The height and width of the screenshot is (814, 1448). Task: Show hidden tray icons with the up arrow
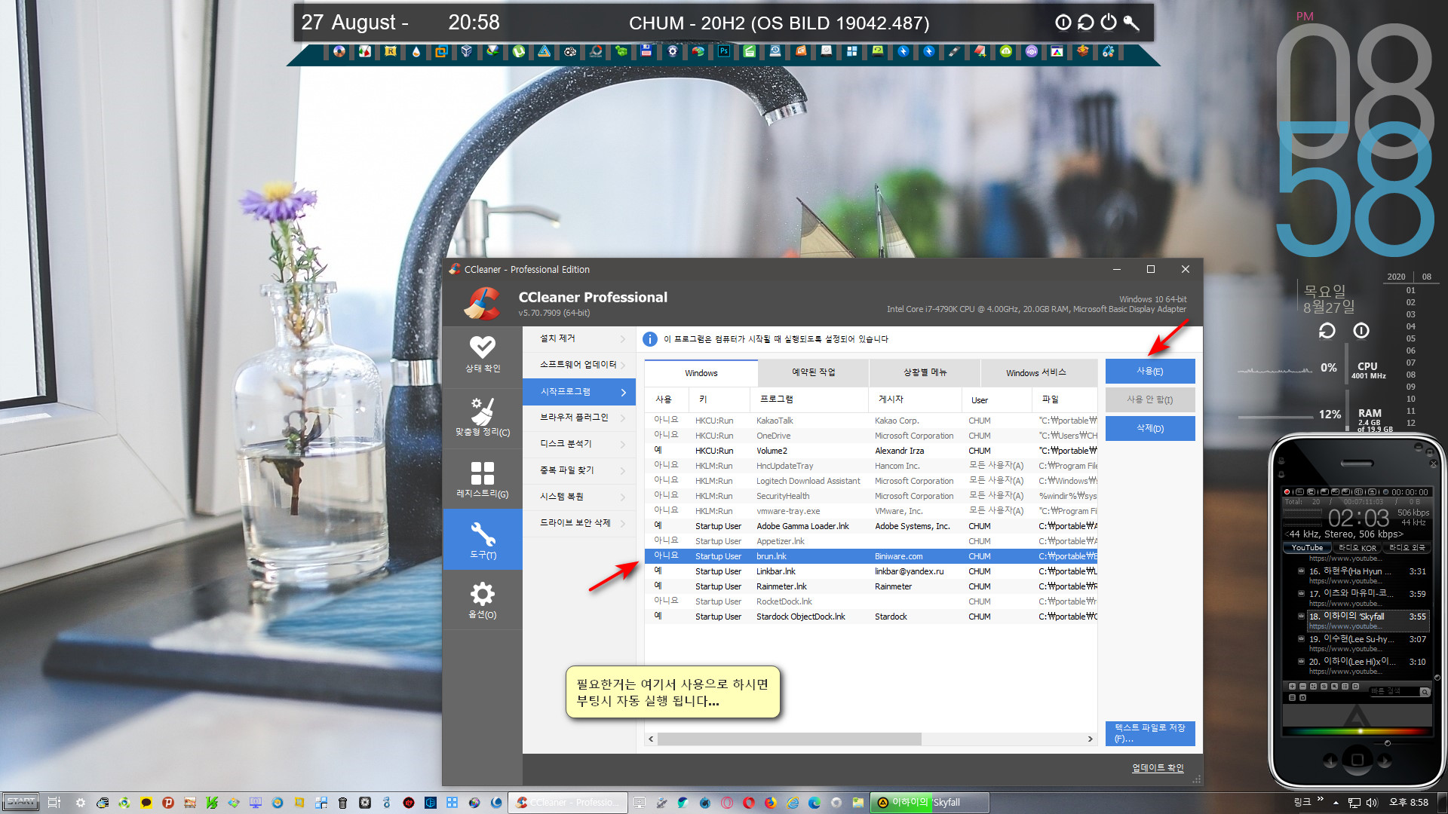pos(1336,803)
